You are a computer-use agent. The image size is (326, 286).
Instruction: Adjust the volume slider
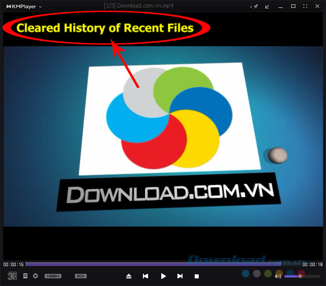click(302, 276)
